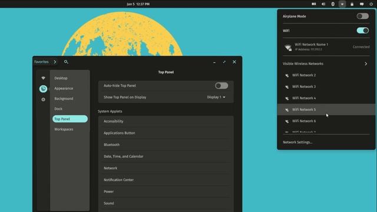Minimize the settings window

214,62
